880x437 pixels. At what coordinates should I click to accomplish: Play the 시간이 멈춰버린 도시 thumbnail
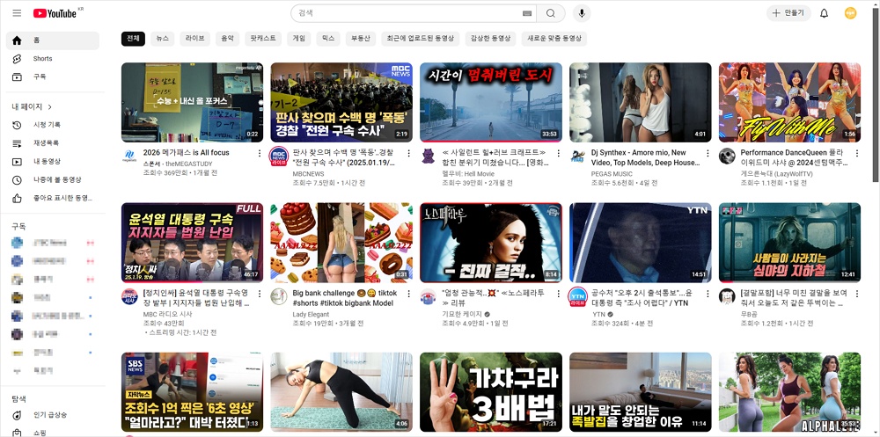coord(491,102)
